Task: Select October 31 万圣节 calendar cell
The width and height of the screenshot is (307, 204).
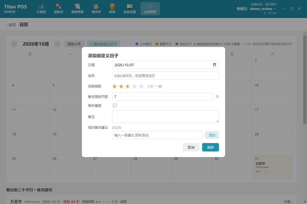Action: point(273,167)
